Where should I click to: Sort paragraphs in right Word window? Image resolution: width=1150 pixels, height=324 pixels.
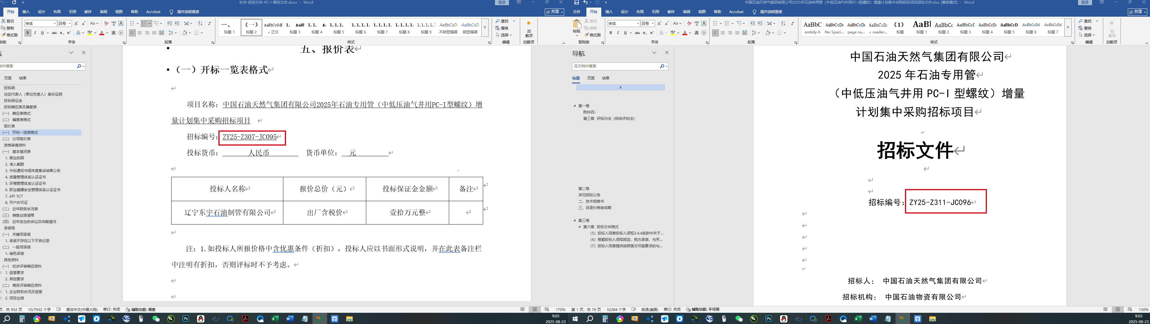coord(783,23)
